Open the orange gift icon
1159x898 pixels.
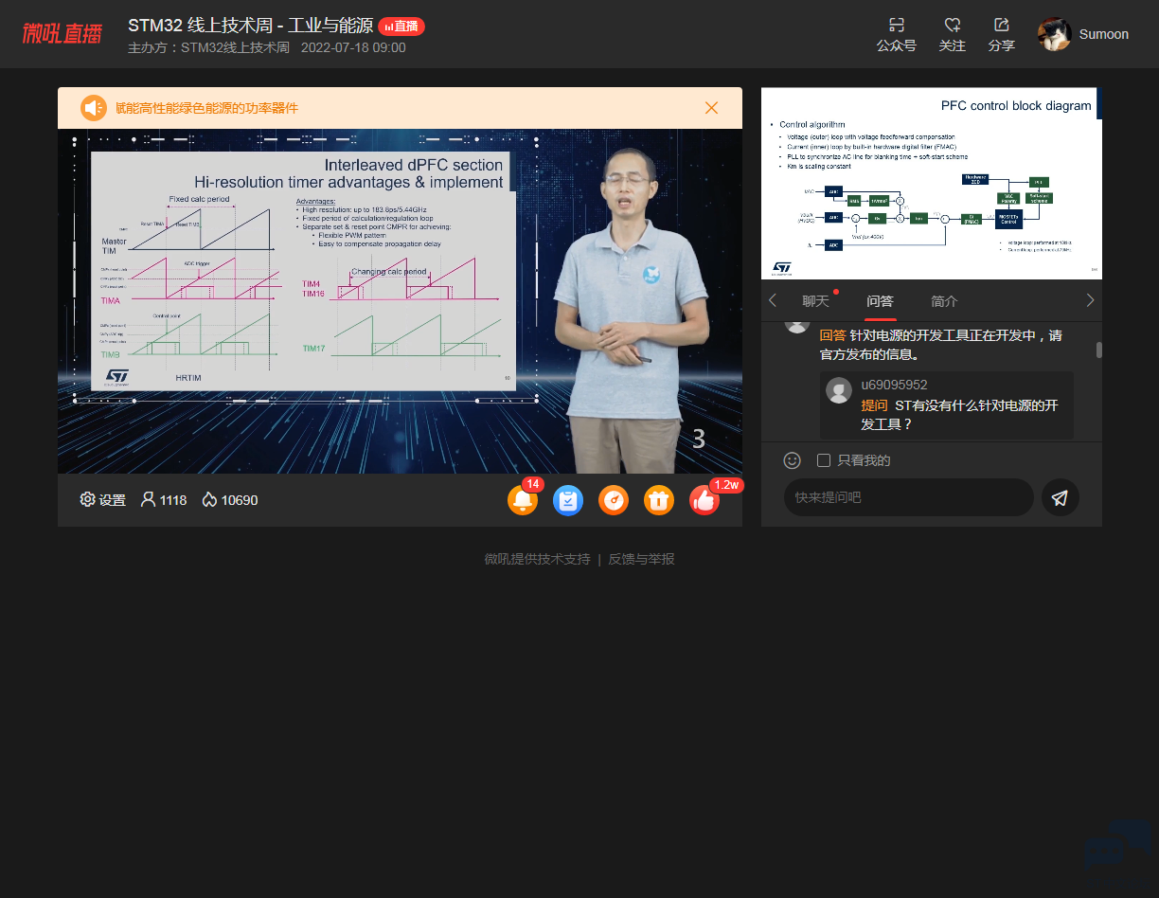coord(659,500)
